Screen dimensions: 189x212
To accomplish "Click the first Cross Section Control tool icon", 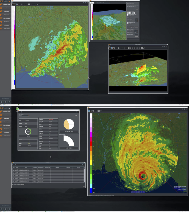I will (128, 13).
